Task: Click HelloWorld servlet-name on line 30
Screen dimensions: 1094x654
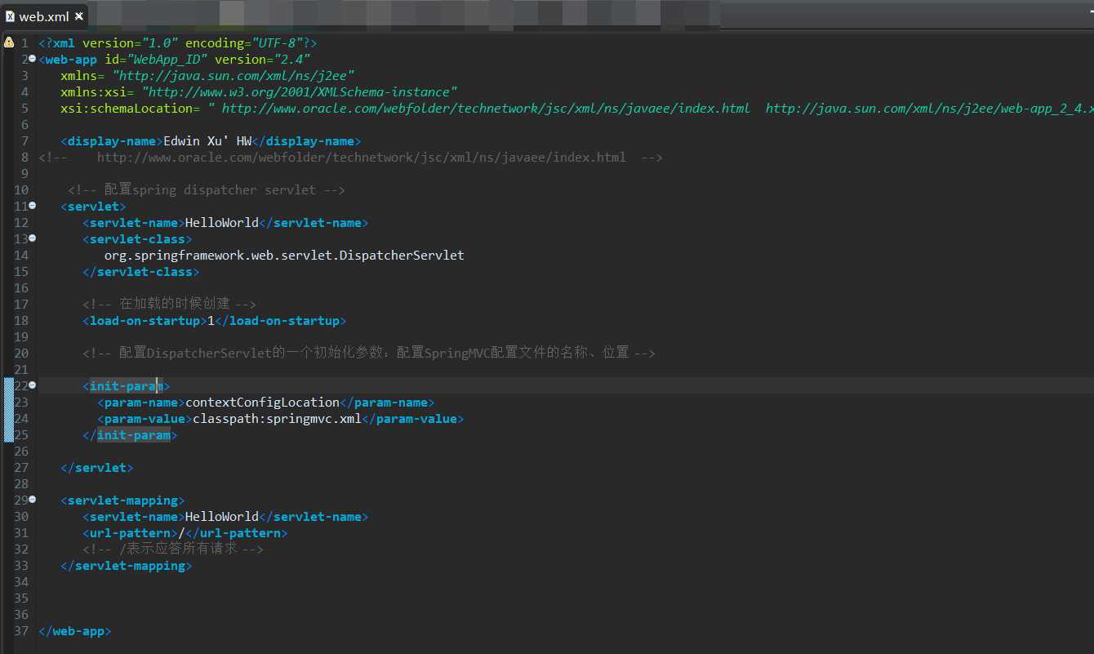Action: click(x=222, y=516)
